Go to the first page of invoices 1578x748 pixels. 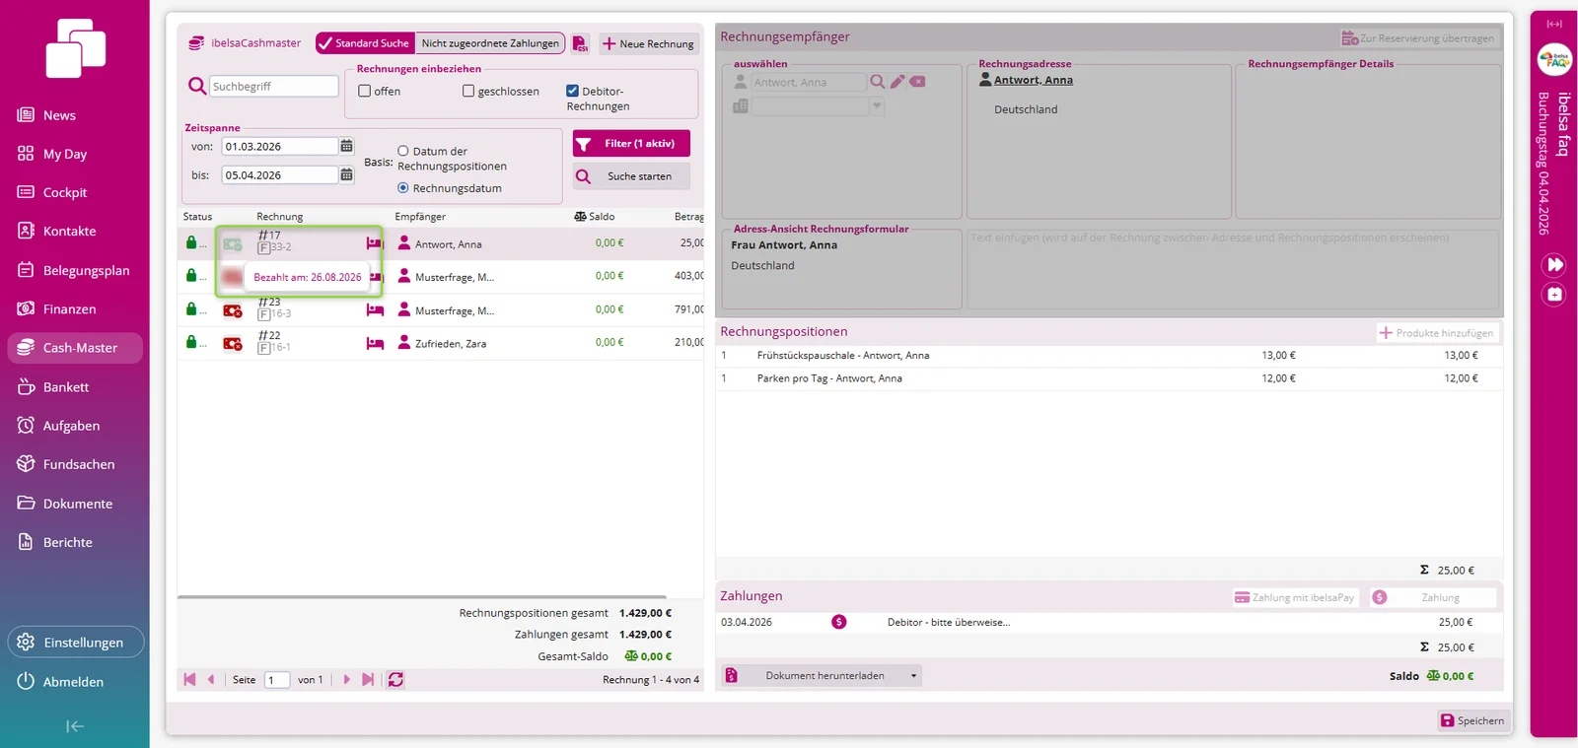(189, 680)
